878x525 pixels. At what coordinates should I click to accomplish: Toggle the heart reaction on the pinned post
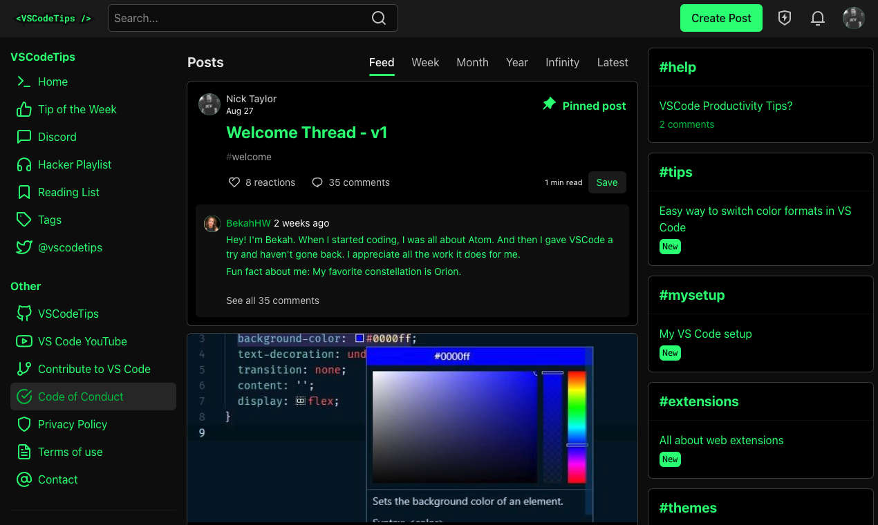pos(234,182)
